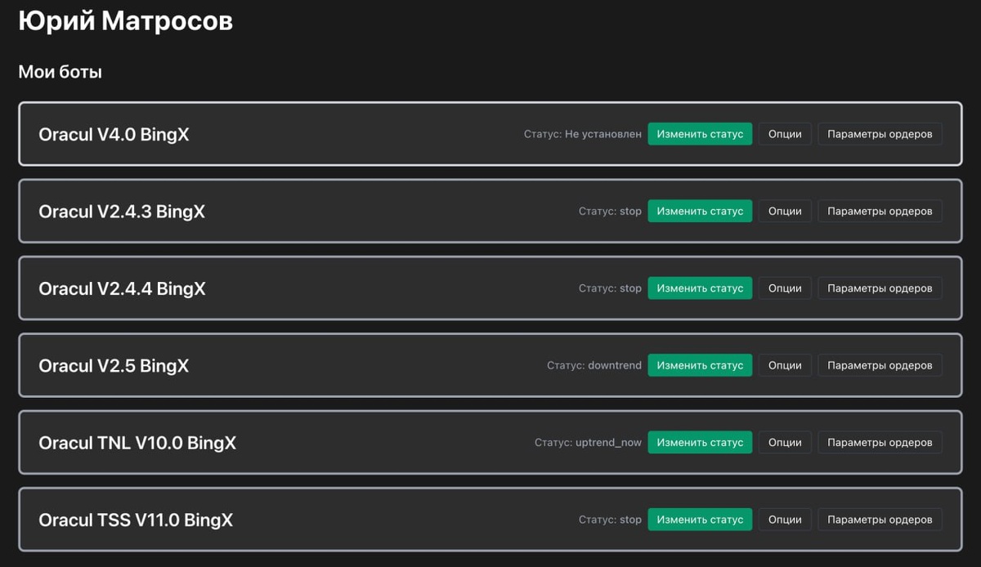The width and height of the screenshot is (981, 567).
Task: Click the Мои боты section heading
Action: coord(60,72)
